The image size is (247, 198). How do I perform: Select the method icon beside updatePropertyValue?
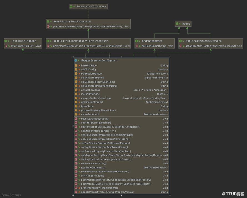pos(76,192)
